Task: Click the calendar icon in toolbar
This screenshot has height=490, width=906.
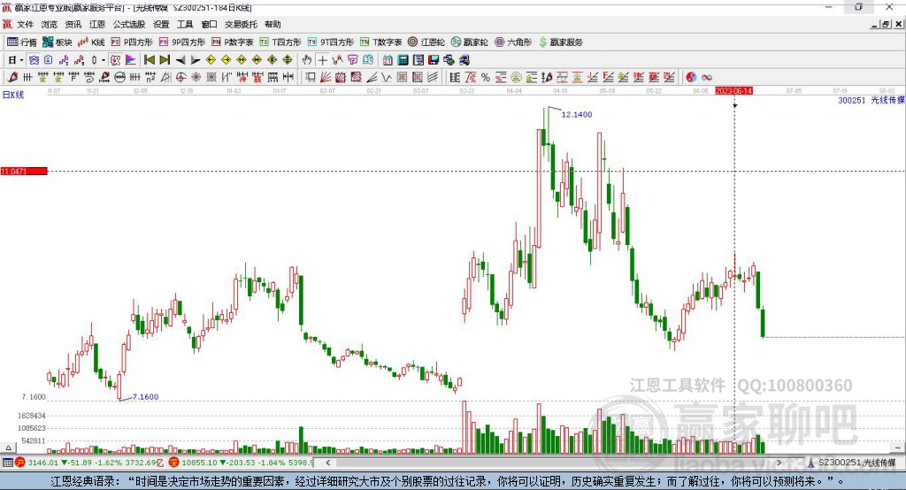Action: [x=388, y=60]
